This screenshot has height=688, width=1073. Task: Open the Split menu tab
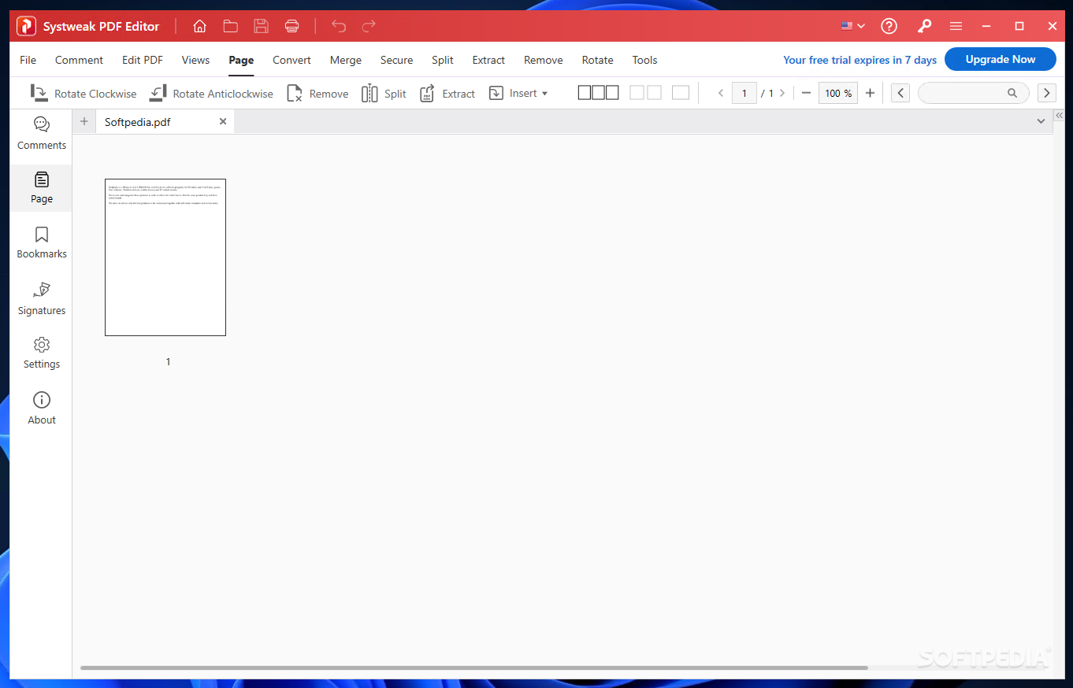tap(443, 60)
